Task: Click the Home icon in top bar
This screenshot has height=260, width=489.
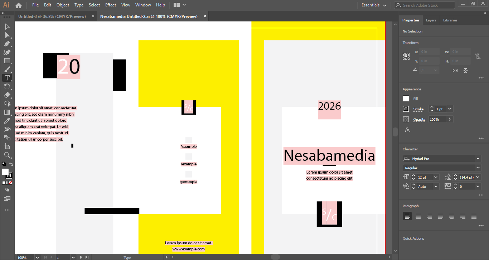Action: [19, 5]
